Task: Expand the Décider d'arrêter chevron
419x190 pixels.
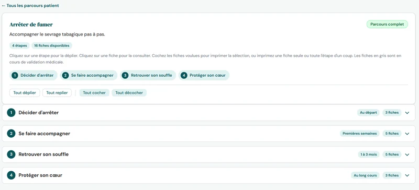Action: pos(407,113)
